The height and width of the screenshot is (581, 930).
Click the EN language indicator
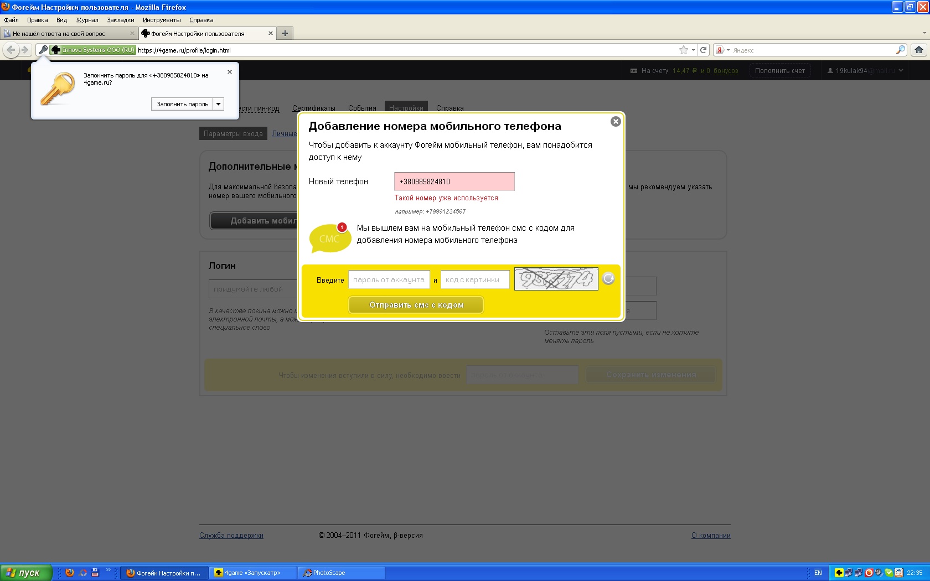coord(818,573)
